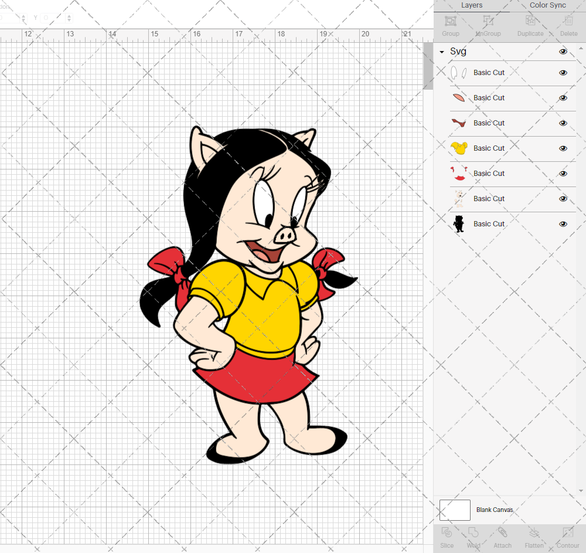Screen dimensions: 586x553
Task: Select the cream skin layer thumbnail
Action: [x=459, y=199]
